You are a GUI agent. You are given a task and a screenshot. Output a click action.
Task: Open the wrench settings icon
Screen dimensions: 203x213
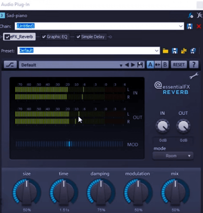tap(194, 76)
